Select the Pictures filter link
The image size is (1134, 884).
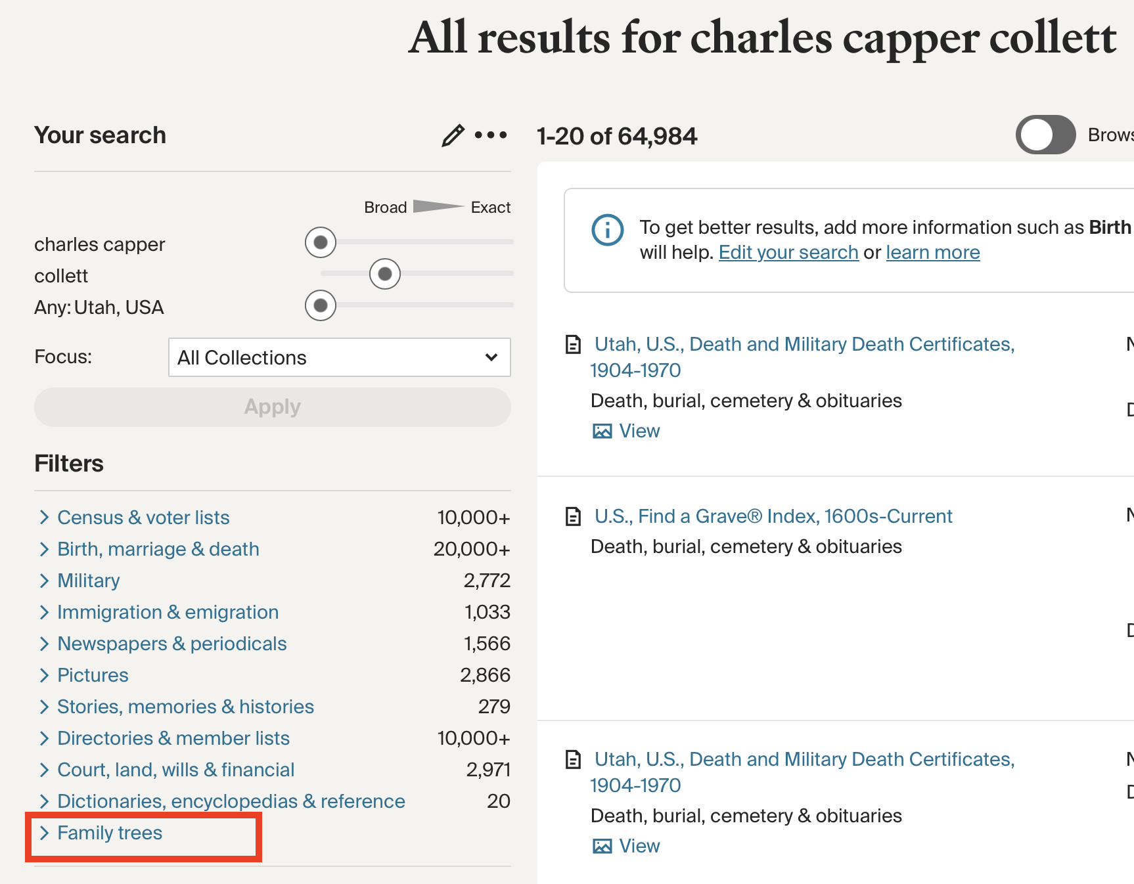coord(93,675)
